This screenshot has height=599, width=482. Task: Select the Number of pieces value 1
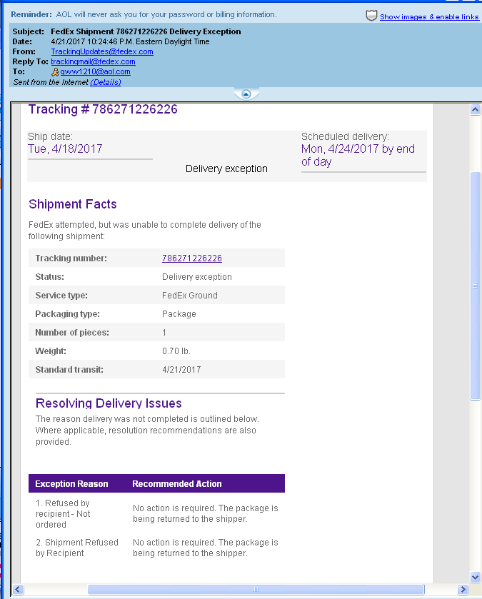pyautogui.click(x=164, y=333)
